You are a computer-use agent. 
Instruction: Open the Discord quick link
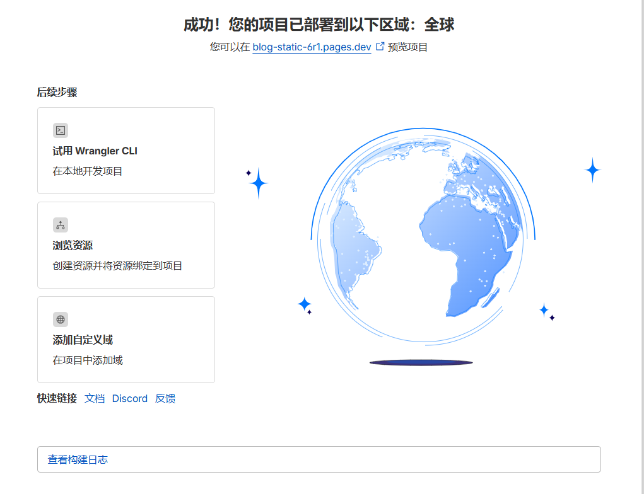(129, 398)
